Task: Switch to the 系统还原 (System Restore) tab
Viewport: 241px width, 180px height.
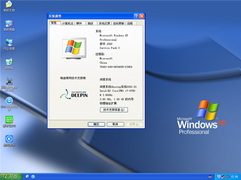Action: [104, 23]
